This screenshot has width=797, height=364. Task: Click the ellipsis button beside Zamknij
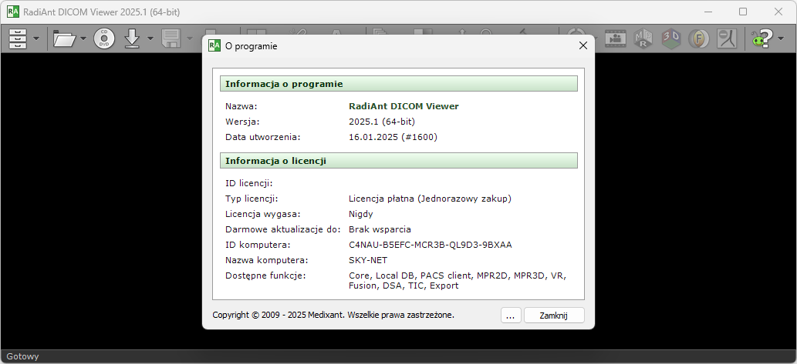[511, 316]
